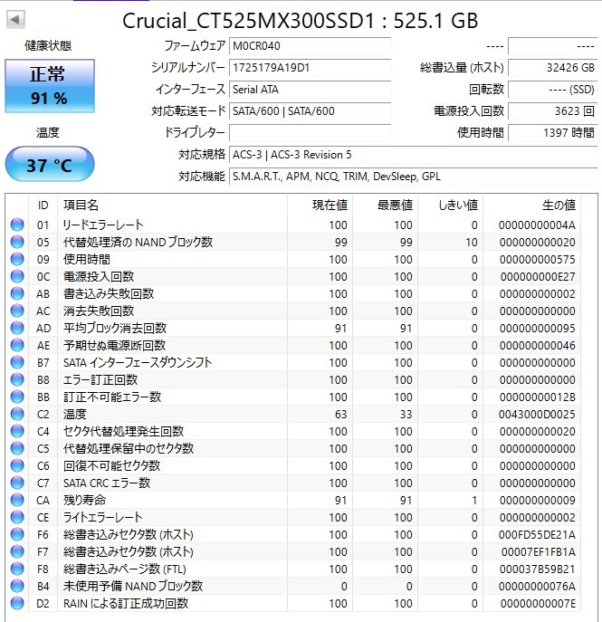
Task: Click the 対応規格 field ACS-3 Revision 5
Action: click(x=413, y=154)
